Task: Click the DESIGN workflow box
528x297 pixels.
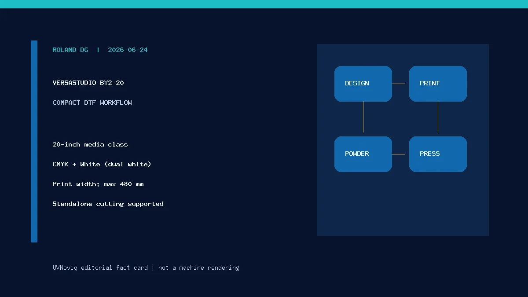Action: (x=363, y=84)
